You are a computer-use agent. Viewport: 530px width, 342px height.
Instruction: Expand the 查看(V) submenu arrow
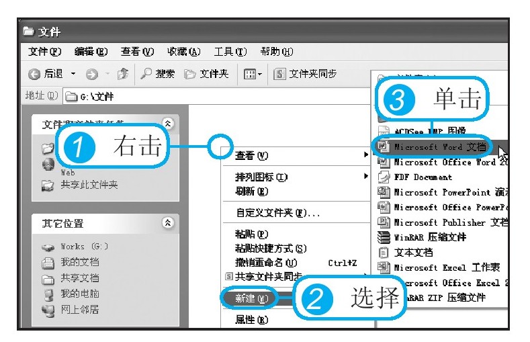365,155
